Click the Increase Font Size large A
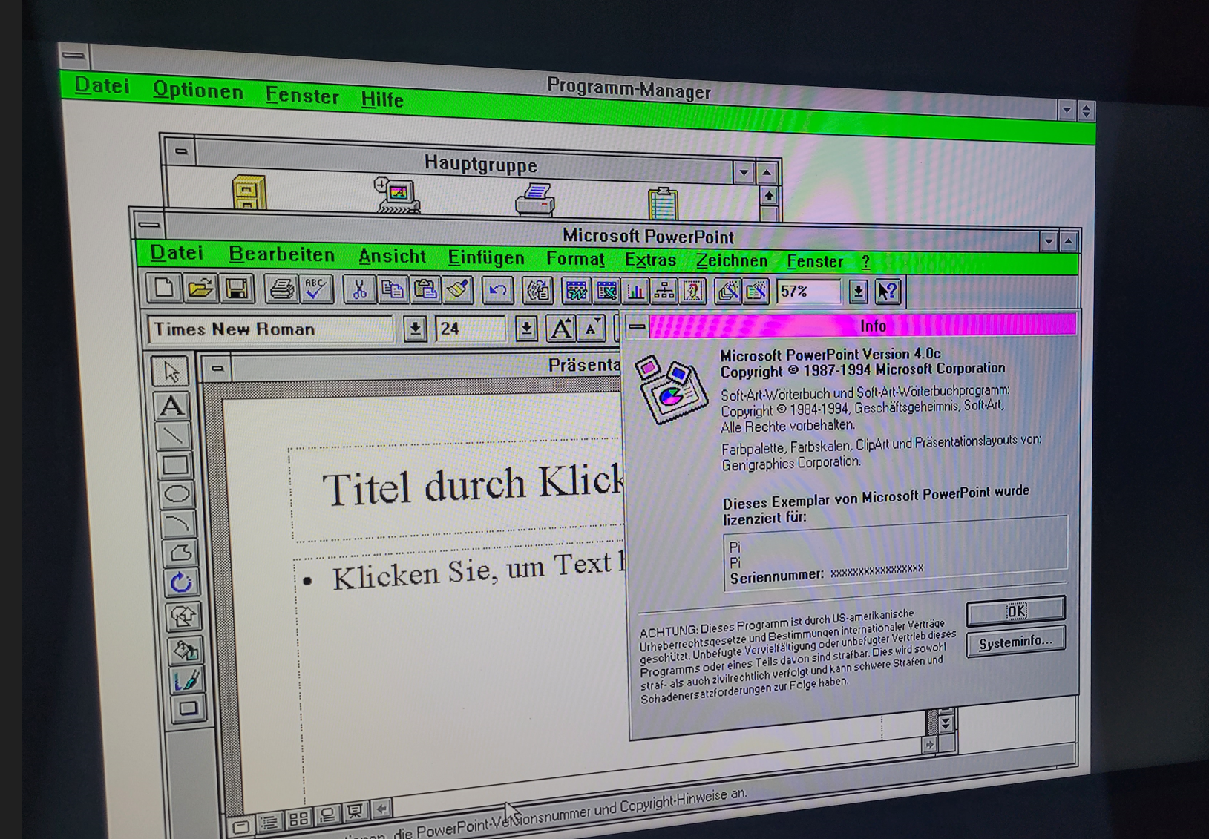This screenshot has height=839, width=1209. click(561, 328)
